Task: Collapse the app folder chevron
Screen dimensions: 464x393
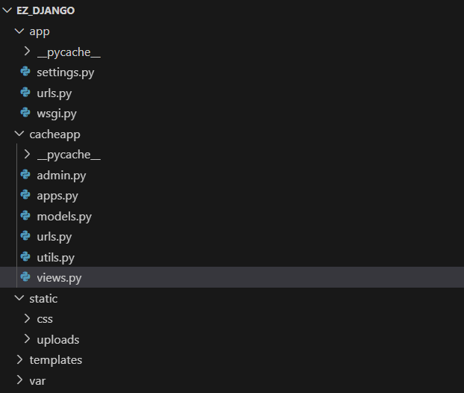Action: (19, 31)
